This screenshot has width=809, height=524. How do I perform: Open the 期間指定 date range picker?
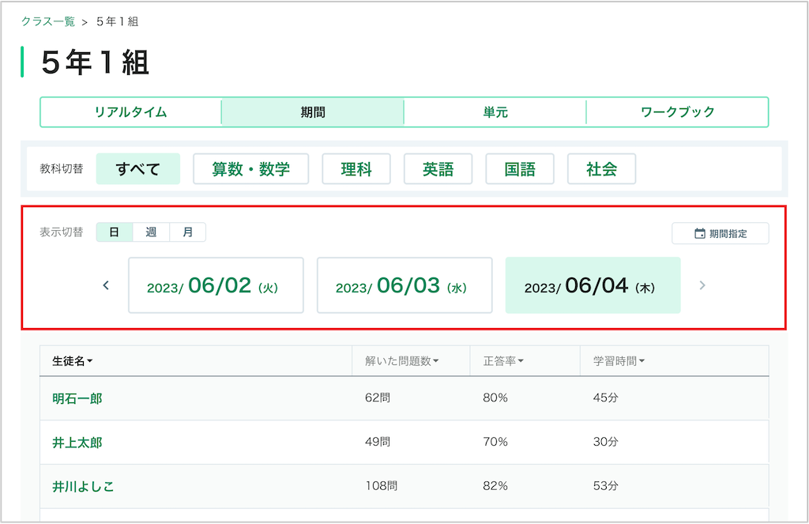tap(721, 233)
